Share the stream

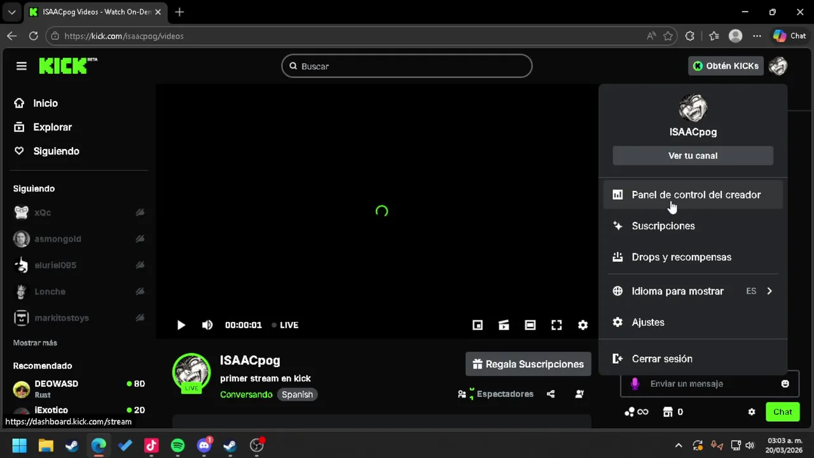click(x=551, y=394)
